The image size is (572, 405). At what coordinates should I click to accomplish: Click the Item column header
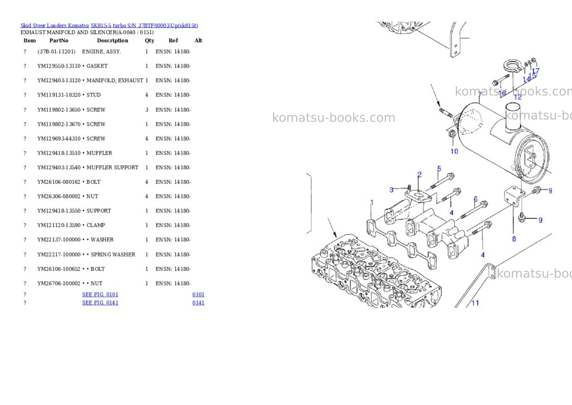click(x=30, y=40)
